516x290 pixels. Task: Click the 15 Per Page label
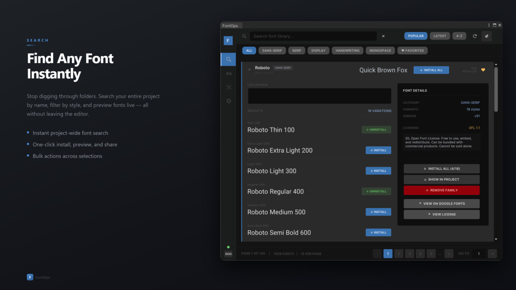click(x=311, y=254)
